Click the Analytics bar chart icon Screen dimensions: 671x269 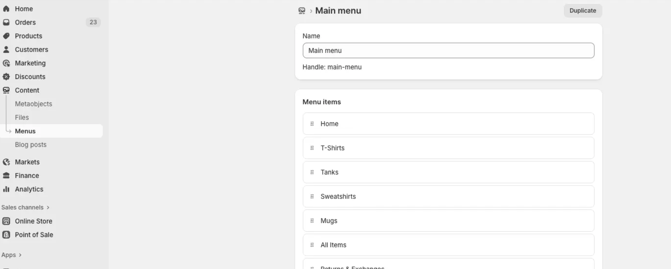pyautogui.click(x=6, y=189)
